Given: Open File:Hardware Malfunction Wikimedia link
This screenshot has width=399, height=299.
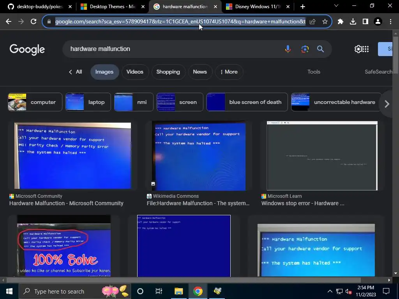Looking at the screenshot, I should [198, 203].
